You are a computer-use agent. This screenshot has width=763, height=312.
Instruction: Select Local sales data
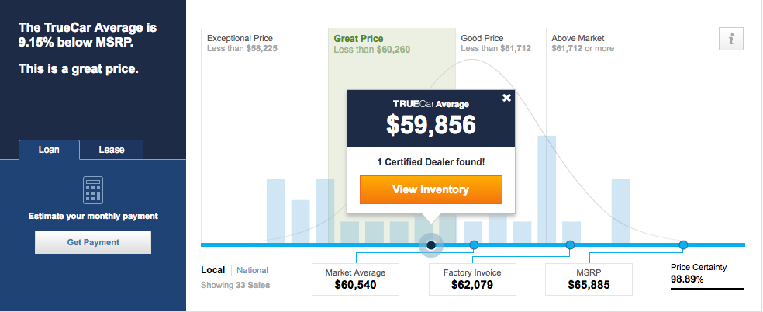tap(213, 270)
